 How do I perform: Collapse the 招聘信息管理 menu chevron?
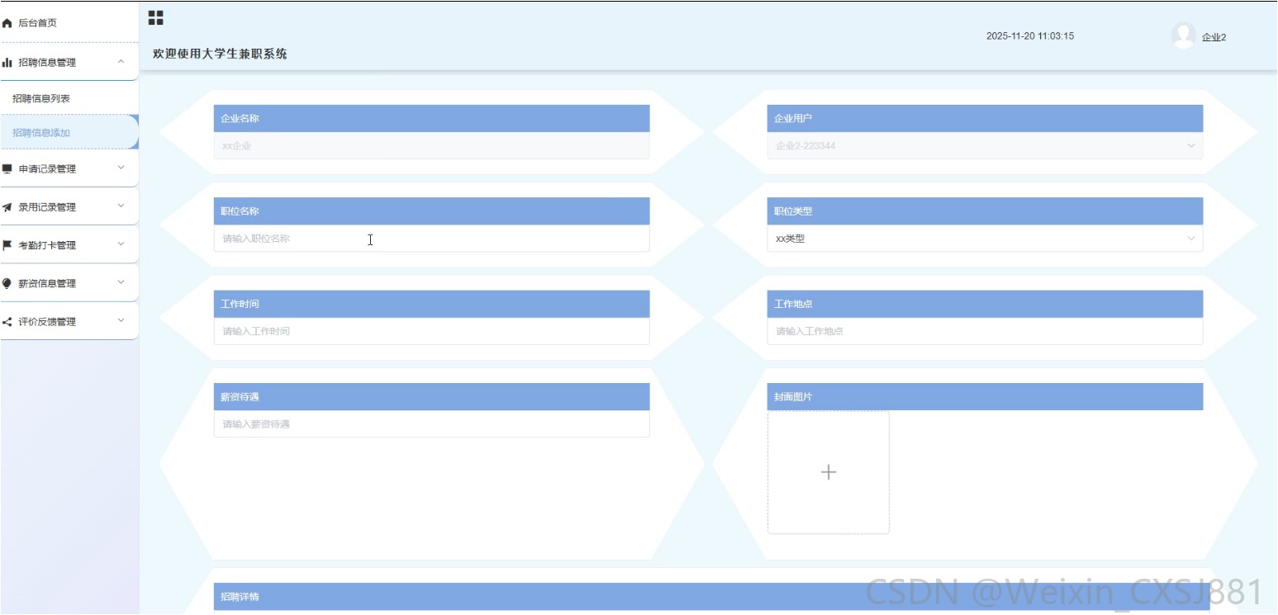point(121,62)
